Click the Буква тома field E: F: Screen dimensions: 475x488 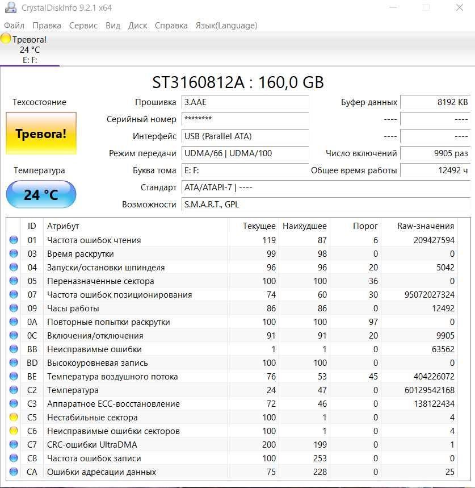[x=245, y=170]
